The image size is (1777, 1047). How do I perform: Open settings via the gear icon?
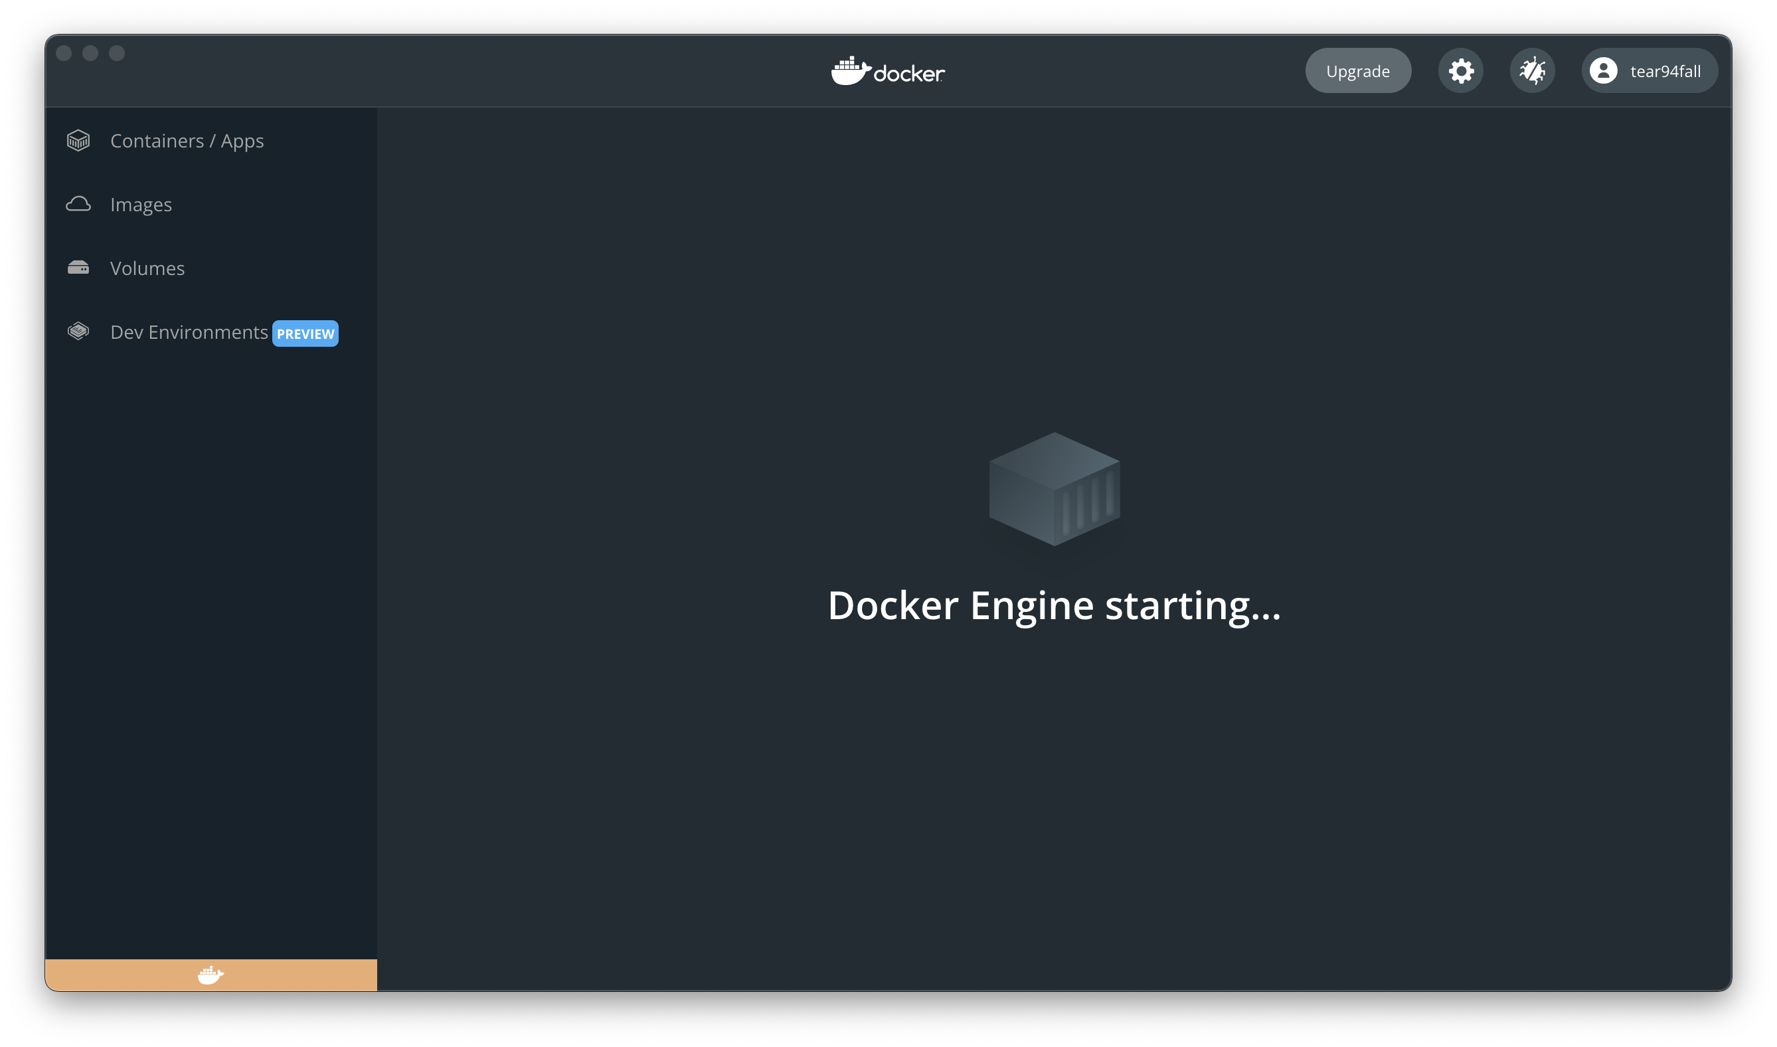[1460, 71]
